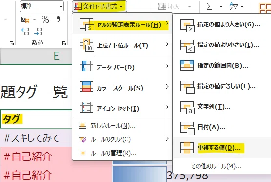
Task: Open カラー スケール(S) submenu
Action: pos(123,87)
